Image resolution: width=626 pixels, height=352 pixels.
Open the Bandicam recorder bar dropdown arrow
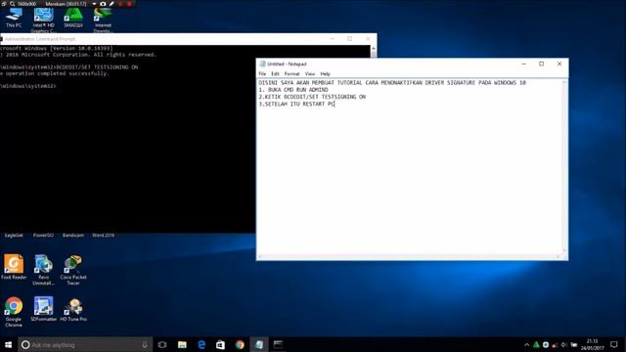pyautogui.click(x=94, y=4)
